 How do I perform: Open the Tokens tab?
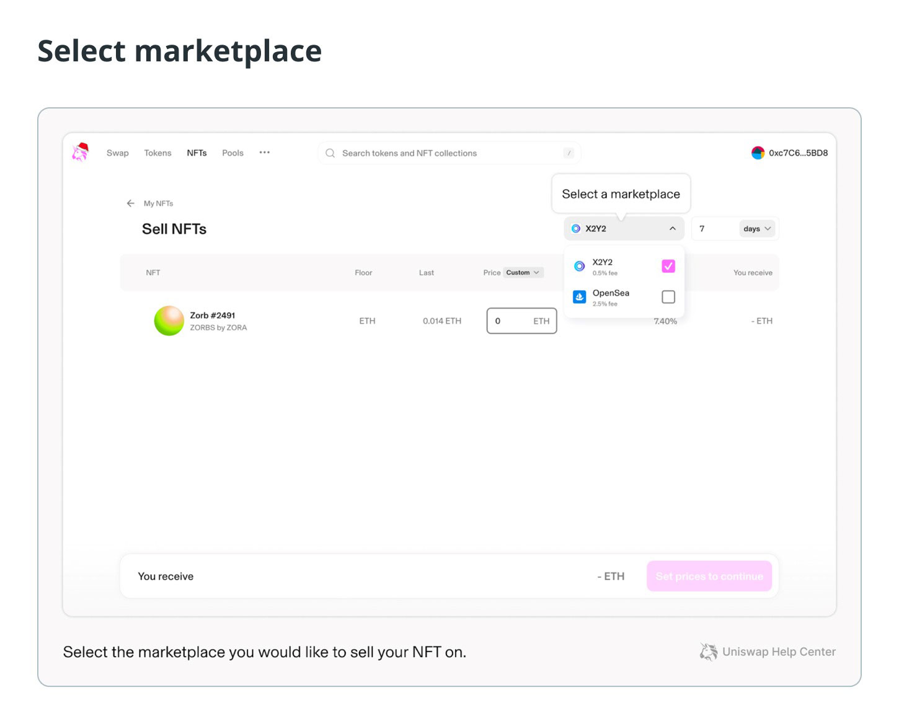157,153
